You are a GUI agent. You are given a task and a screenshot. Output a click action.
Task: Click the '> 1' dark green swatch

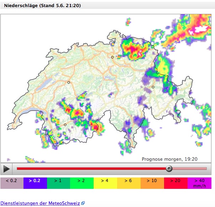tap(59, 183)
